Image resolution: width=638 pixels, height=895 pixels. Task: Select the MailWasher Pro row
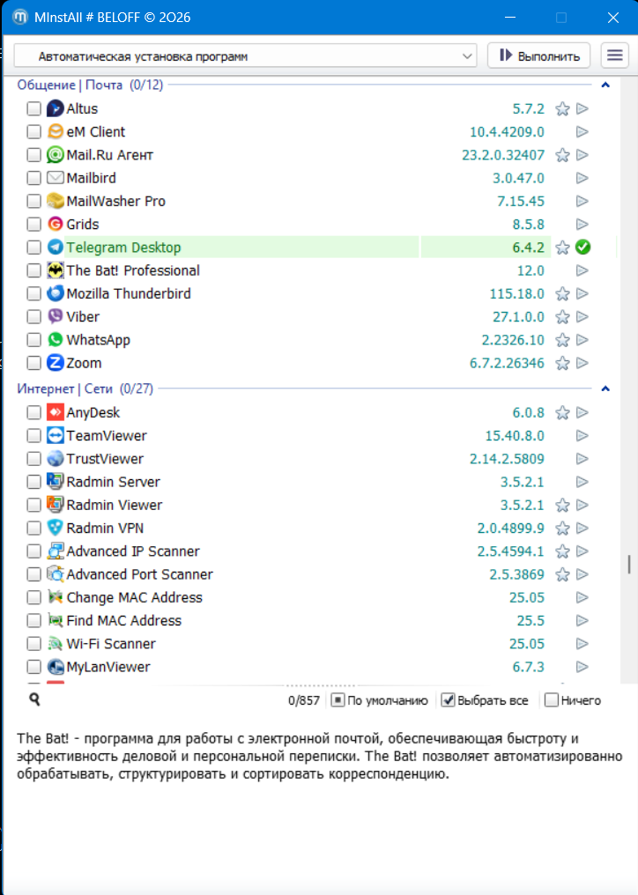(308, 201)
